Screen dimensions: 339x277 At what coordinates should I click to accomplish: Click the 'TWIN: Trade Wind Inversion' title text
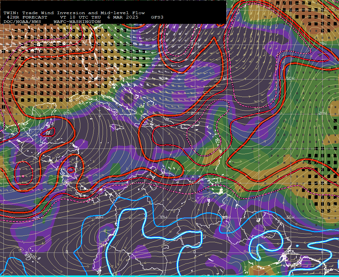[x=44, y=13]
